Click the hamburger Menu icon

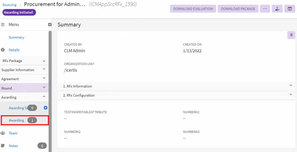coord(3,25)
